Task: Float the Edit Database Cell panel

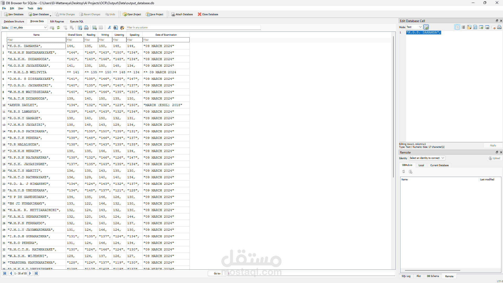Action: click(x=497, y=21)
